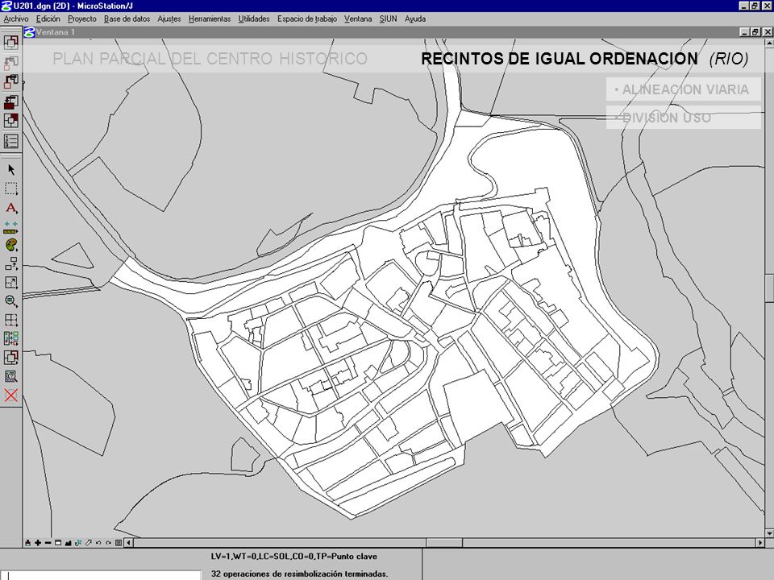The height and width of the screenshot is (580, 774).
Task: Click vertical scrollbar down arrow
Action: [769, 533]
